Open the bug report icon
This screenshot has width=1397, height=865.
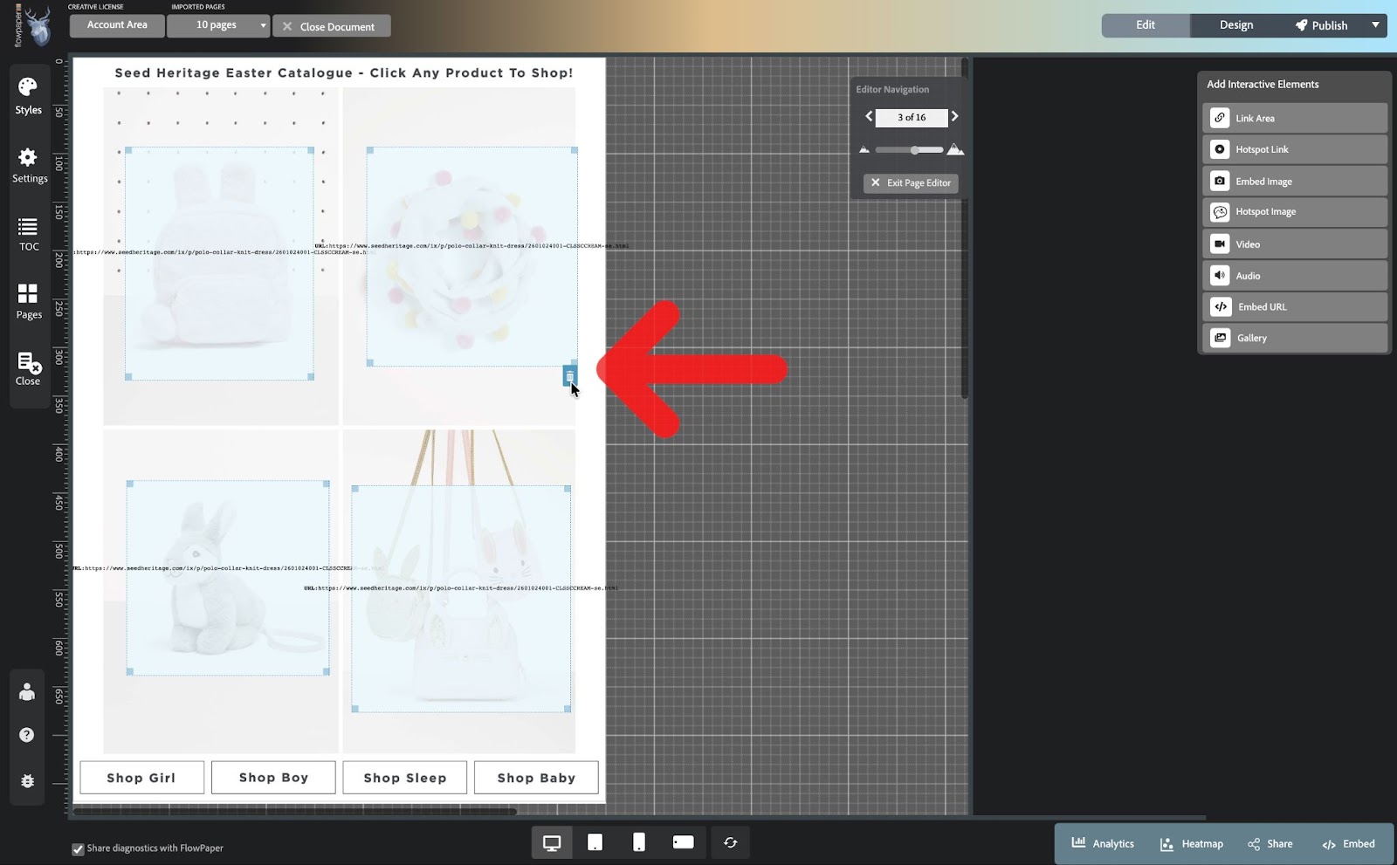(x=27, y=781)
